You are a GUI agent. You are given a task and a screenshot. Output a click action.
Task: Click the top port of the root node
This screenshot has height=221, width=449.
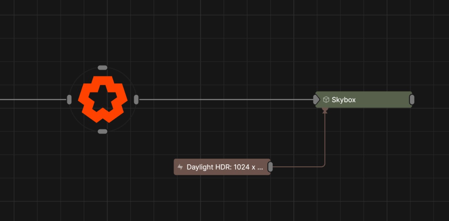(102, 68)
